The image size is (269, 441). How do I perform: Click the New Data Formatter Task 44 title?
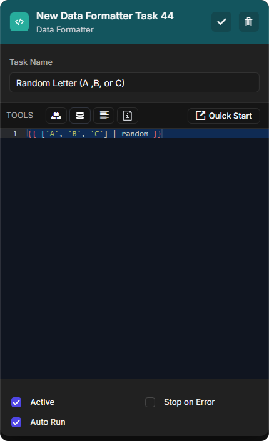(x=104, y=16)
